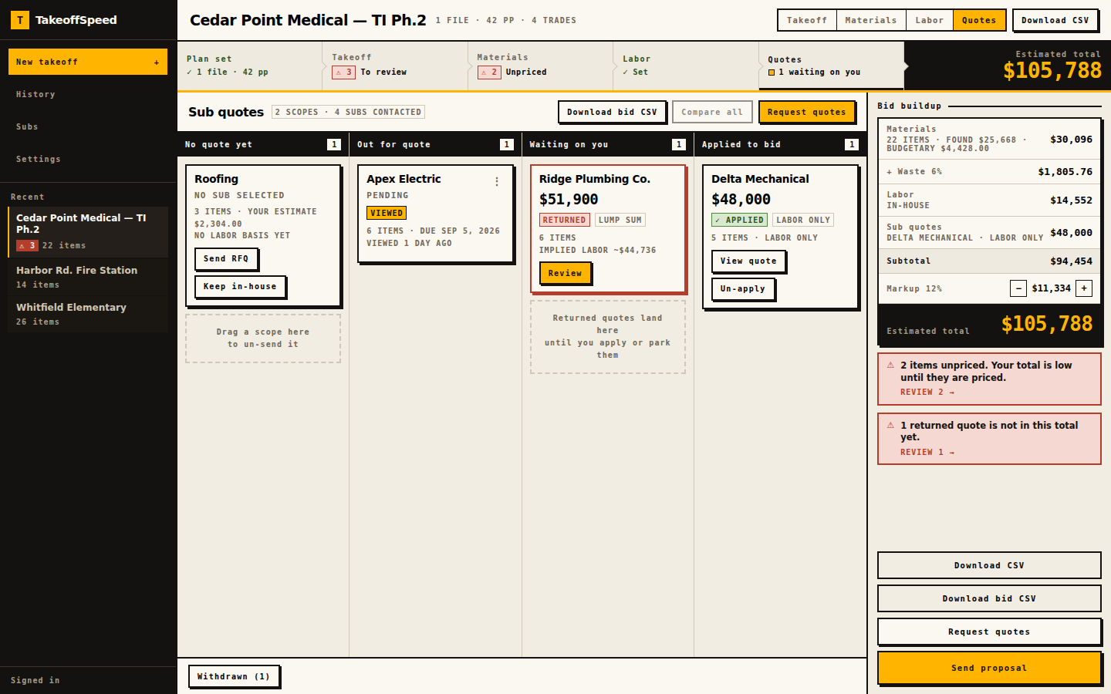Open Harbor Rd. Fire Station project
Image resolution: width=1111 pixels, height=694 pixels.
pyautogui.click(x=88, y=277)
